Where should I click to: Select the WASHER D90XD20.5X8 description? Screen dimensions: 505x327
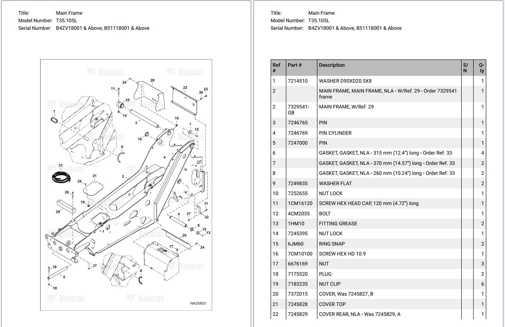point(345,81)
